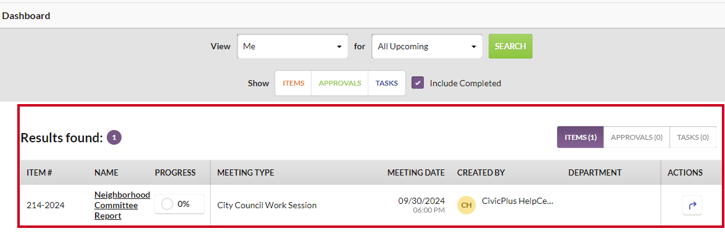Click the DEPARTMENT column header
This screenshot has height=239, width=725.
pyautogui.click(x=595, y=172)
